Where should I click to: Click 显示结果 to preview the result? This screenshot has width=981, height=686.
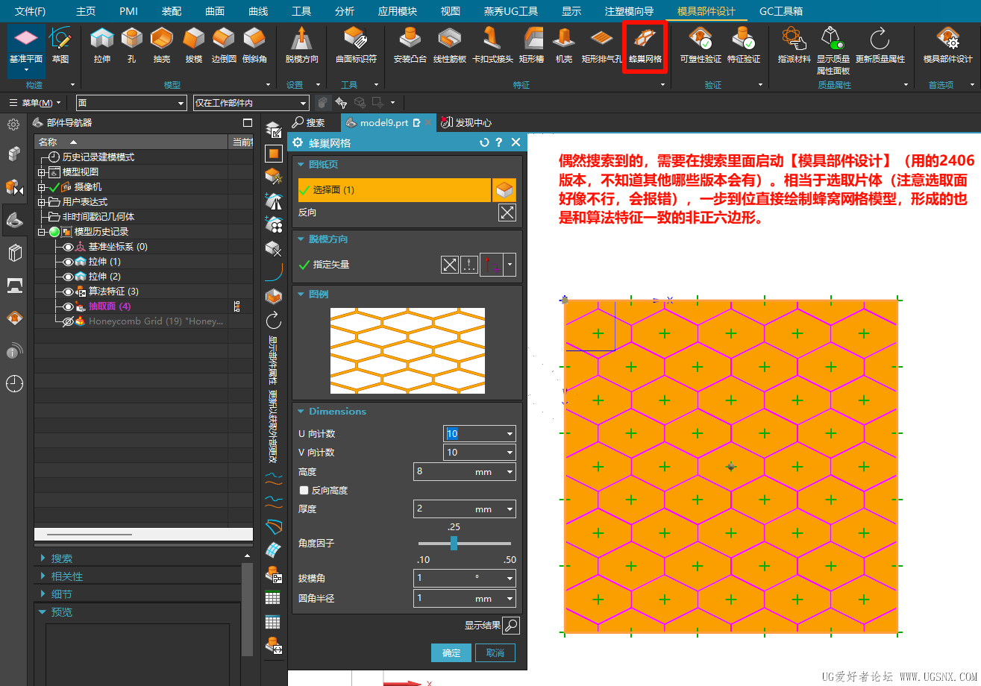point(510,625)
